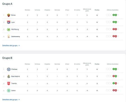Click the Grupo A heading
Image resolution: width=126 pixels, height=102 pixels.
(x=7, y=4)
